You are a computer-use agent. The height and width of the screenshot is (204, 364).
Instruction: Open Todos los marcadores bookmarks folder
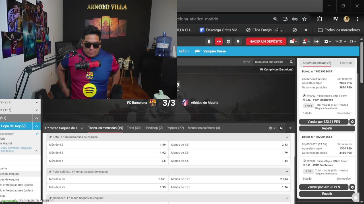tap(339, 30)
